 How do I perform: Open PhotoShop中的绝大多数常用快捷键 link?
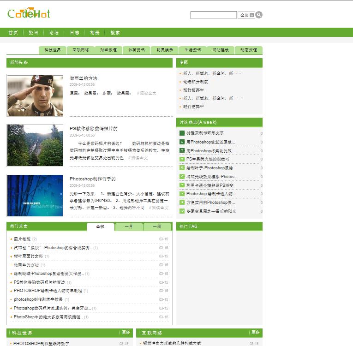[x=48, y=317]
